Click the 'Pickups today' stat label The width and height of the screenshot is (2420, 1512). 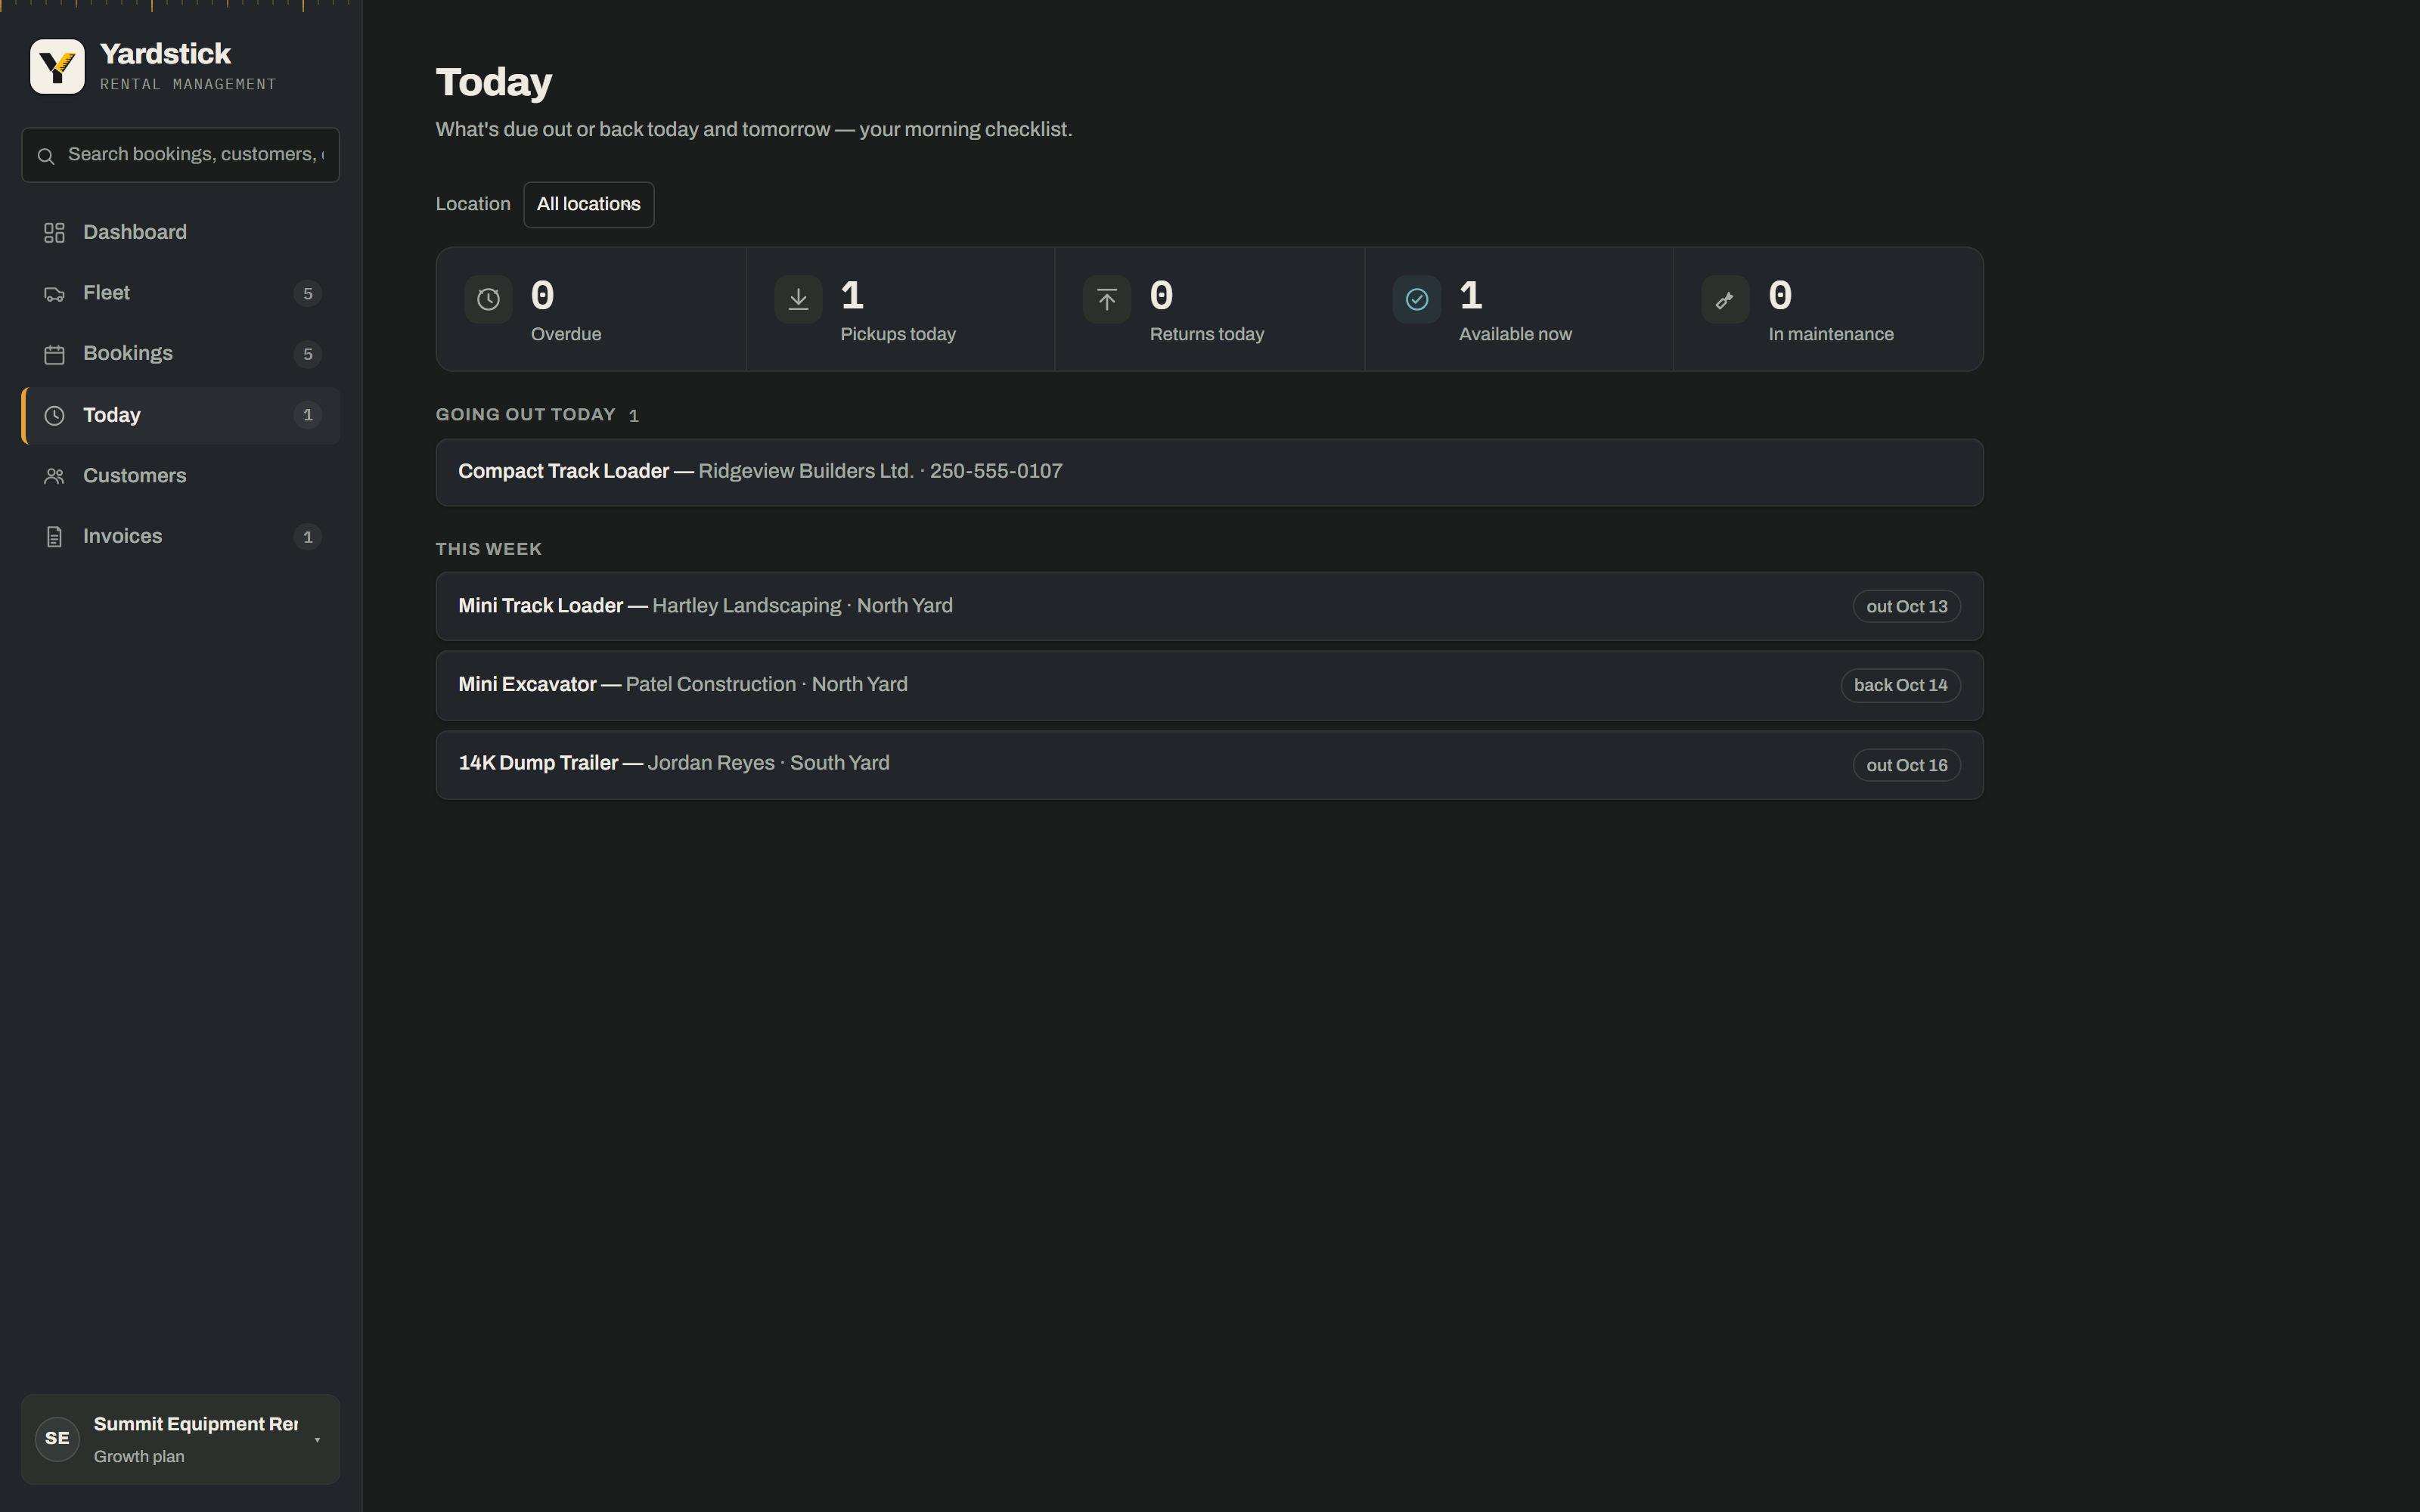[898, 335]
